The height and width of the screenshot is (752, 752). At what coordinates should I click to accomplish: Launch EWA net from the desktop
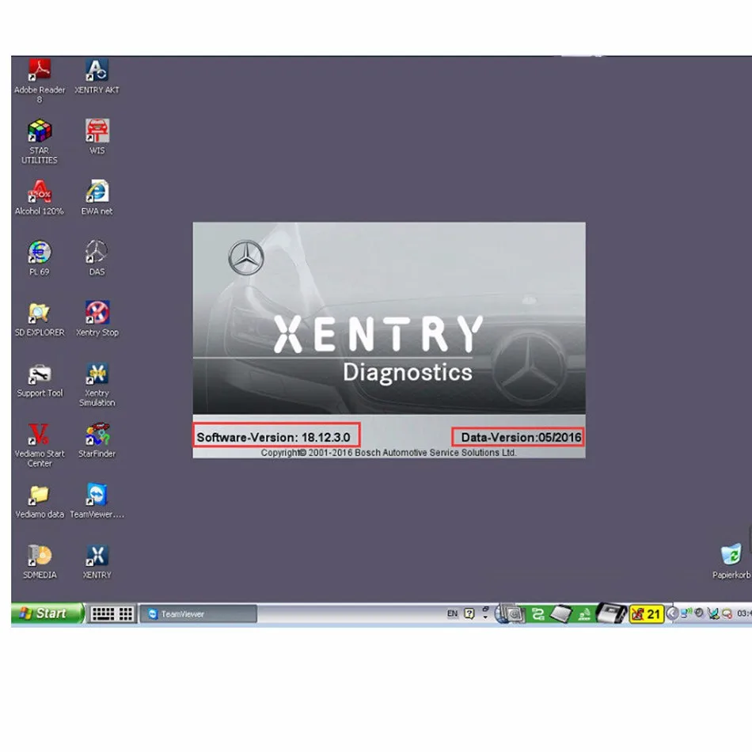pos(97,198)
